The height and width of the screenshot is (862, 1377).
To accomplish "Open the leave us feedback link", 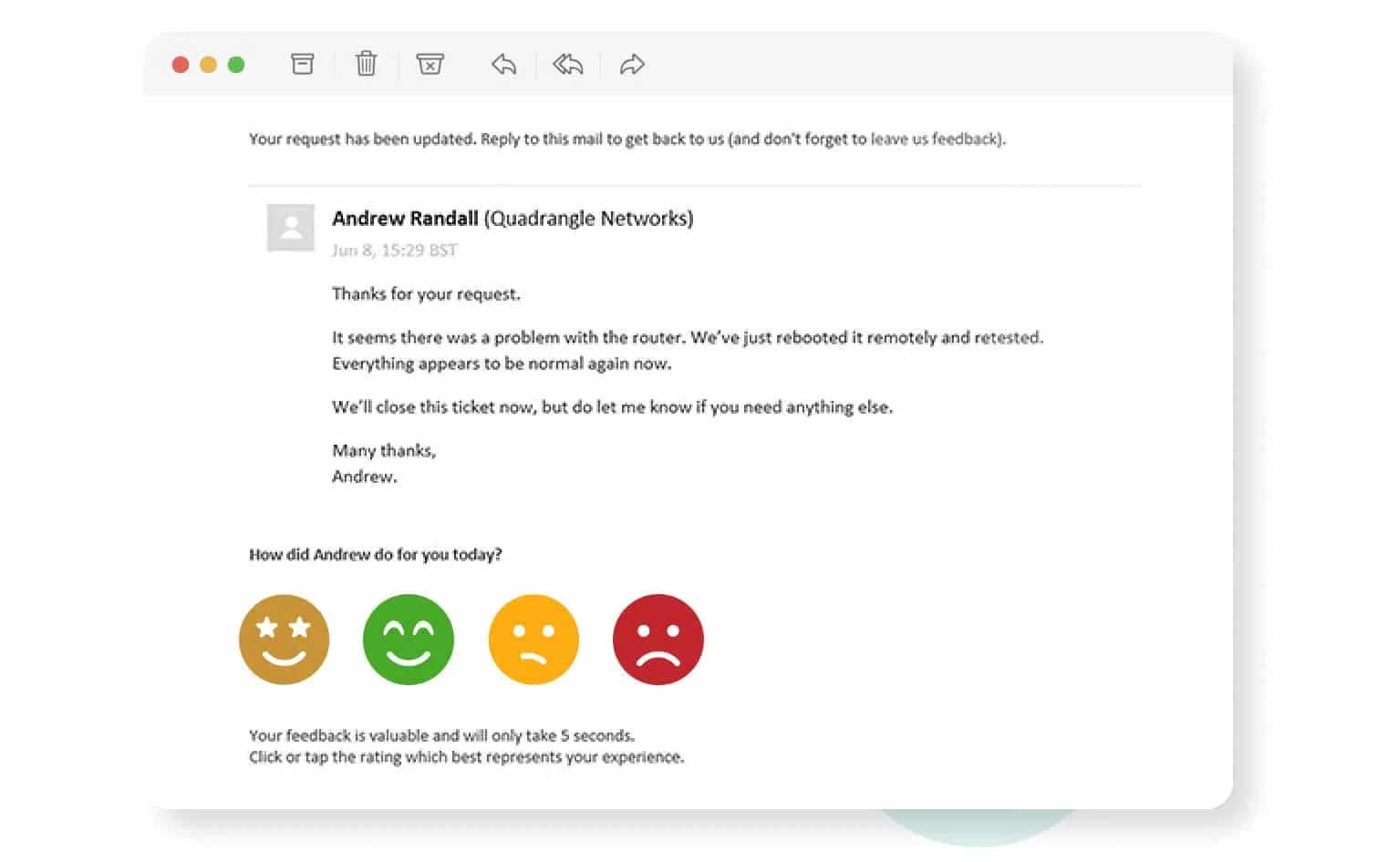I will (936, 139).
